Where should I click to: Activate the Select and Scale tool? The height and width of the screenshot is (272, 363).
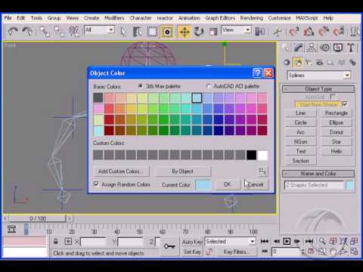click(213, 32)
